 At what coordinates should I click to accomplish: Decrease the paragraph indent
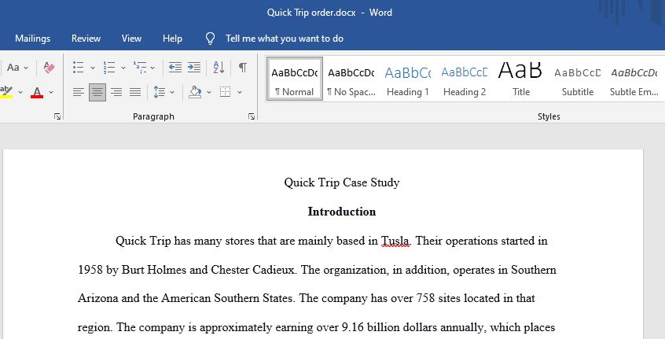(175, 67)
